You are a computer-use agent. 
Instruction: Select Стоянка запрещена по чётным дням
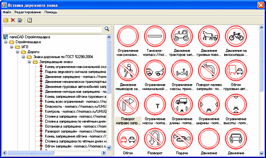coord(76,141)
